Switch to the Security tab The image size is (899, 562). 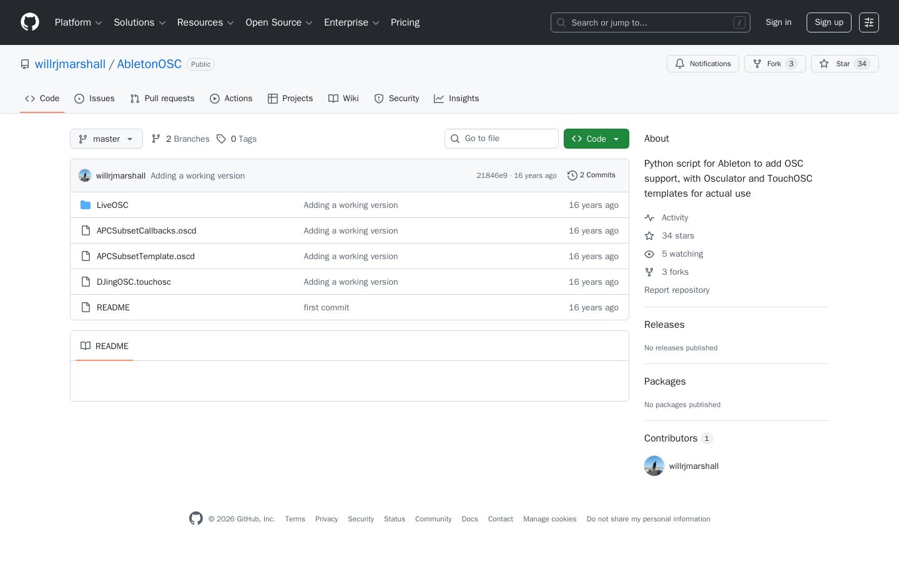point(396,99)
